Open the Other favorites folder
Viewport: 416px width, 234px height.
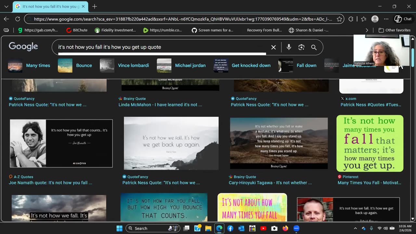click(x=395, y=30)
